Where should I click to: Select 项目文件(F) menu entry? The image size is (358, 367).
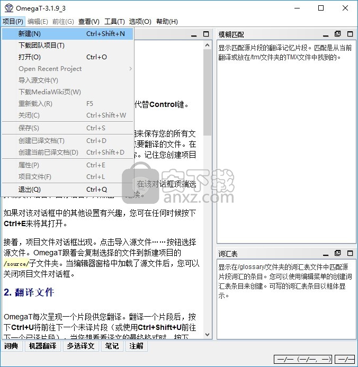click(68, 177)
